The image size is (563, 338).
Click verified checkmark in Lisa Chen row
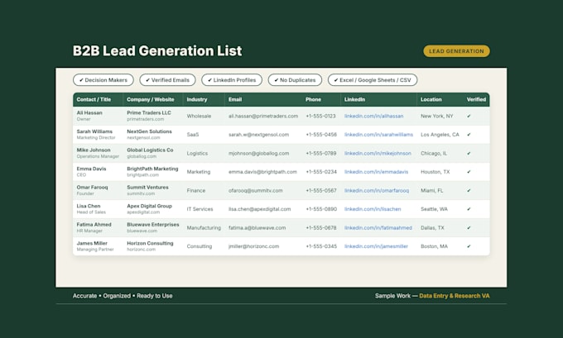click(x=469, y=209)
